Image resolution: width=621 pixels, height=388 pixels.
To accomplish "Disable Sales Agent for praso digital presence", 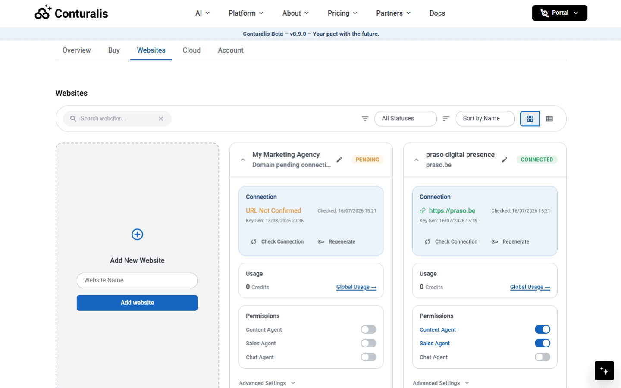I will click(x=543, y=343).
